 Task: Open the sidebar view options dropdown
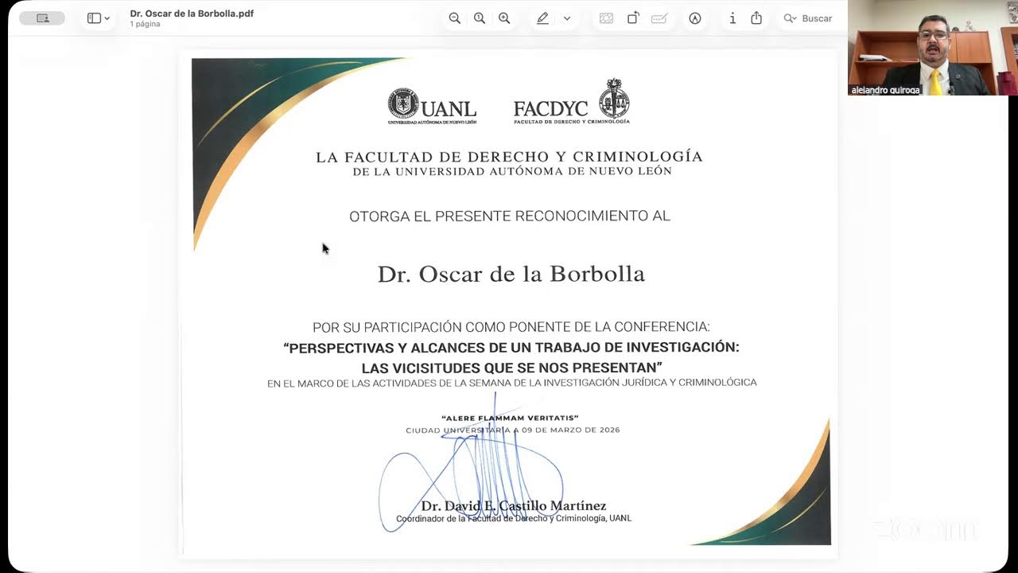[99, 18]
